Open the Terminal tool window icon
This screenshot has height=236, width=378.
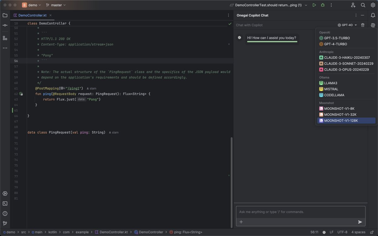point(5,203)
